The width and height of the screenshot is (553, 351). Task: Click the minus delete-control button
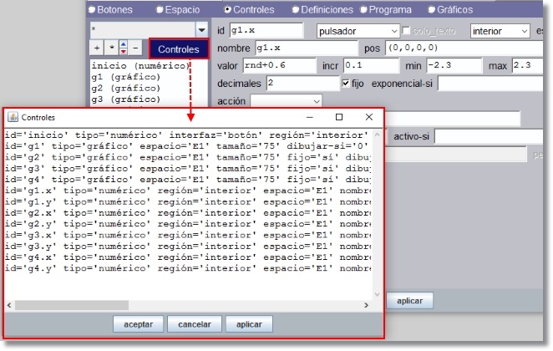click(x=137, y=48)
